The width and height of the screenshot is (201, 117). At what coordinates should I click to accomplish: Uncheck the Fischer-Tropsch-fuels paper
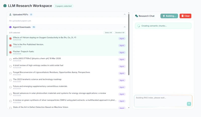pos(11,52)
